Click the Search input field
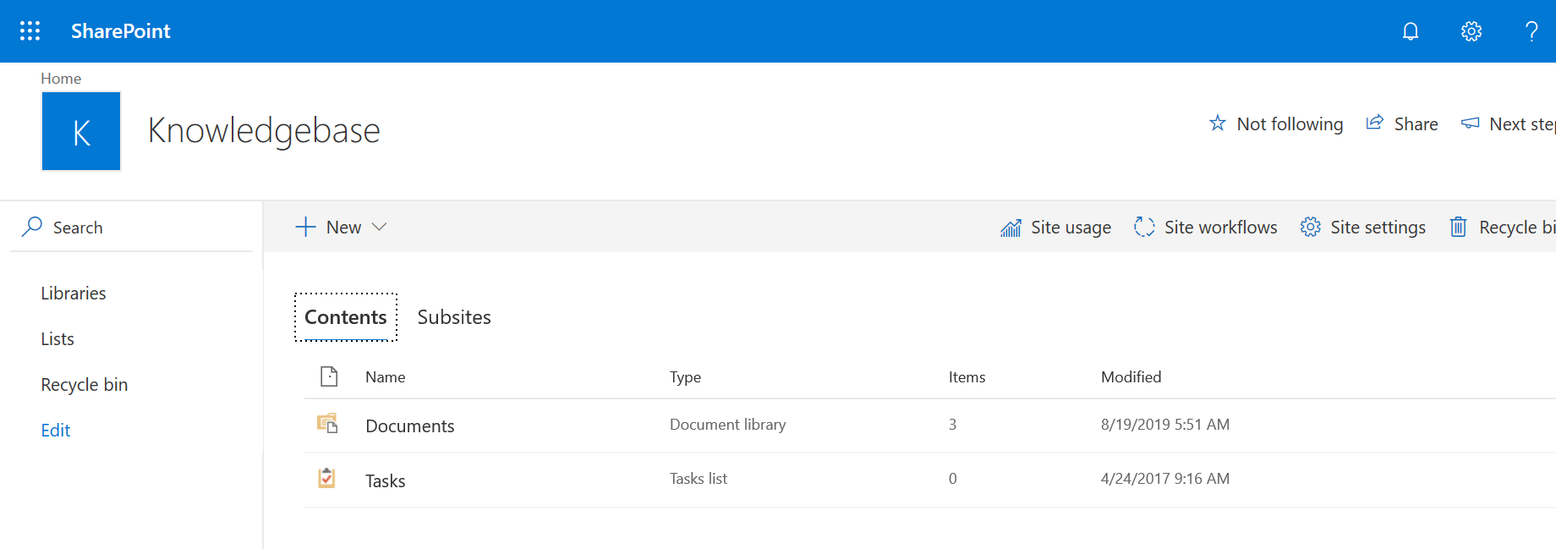Viewport: 1556px width, 549px height. [x=131, y=227]
